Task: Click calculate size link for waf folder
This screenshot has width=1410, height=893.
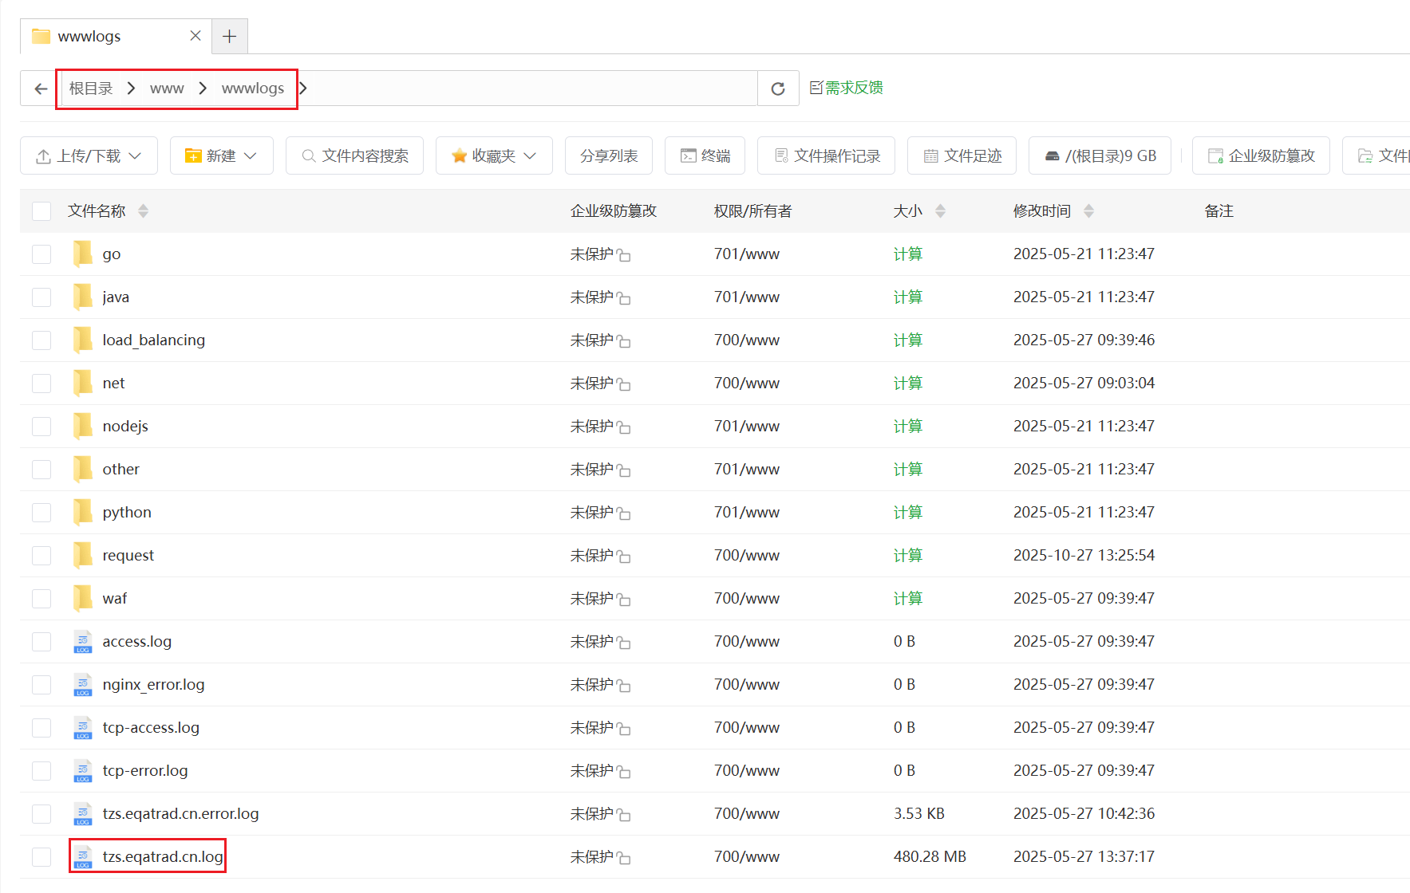Action: (x=907, y=599)
